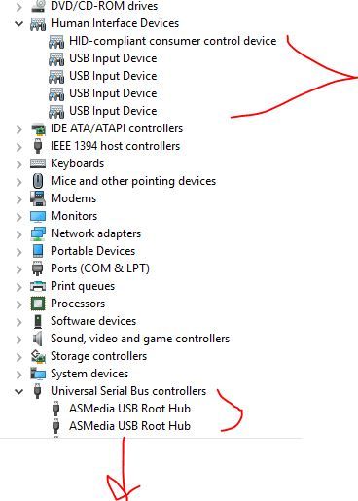358x501 pixels.
Task: Select the last USB Input Device entry
Action: point(113,111)
